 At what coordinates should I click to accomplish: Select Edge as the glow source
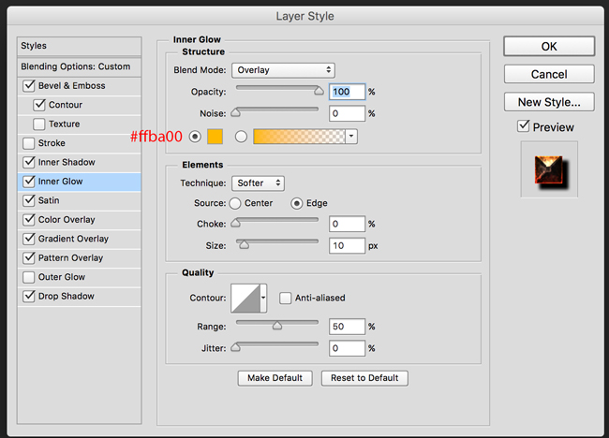pyautogui.click(x=297, y=203)
